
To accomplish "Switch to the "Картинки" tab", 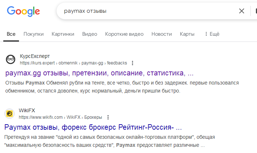I will 63,34.
